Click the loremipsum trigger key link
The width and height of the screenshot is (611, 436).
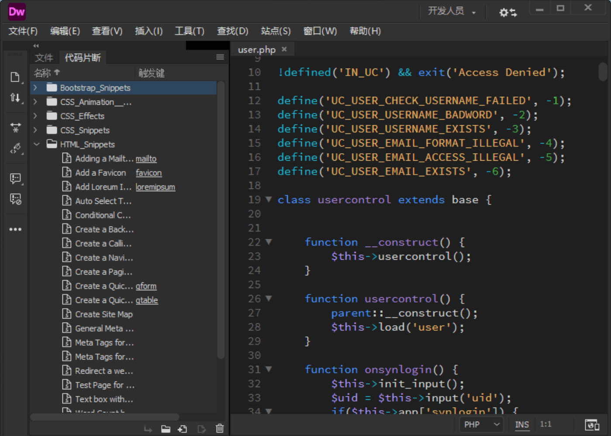point(155,187)
